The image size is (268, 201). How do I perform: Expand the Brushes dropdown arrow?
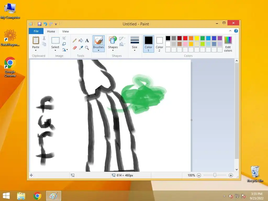pos(98,51)
